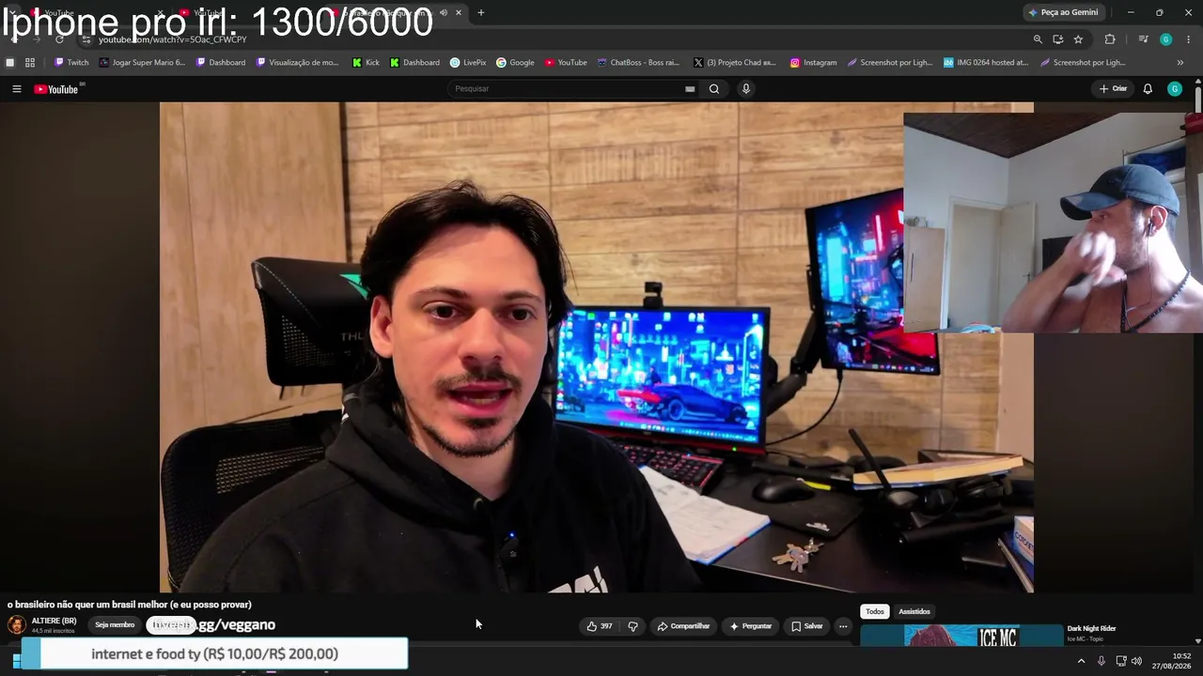Open the LivePix bookmark
Viewport: 1203px width, 676px height.
click(x=468, y=63)
